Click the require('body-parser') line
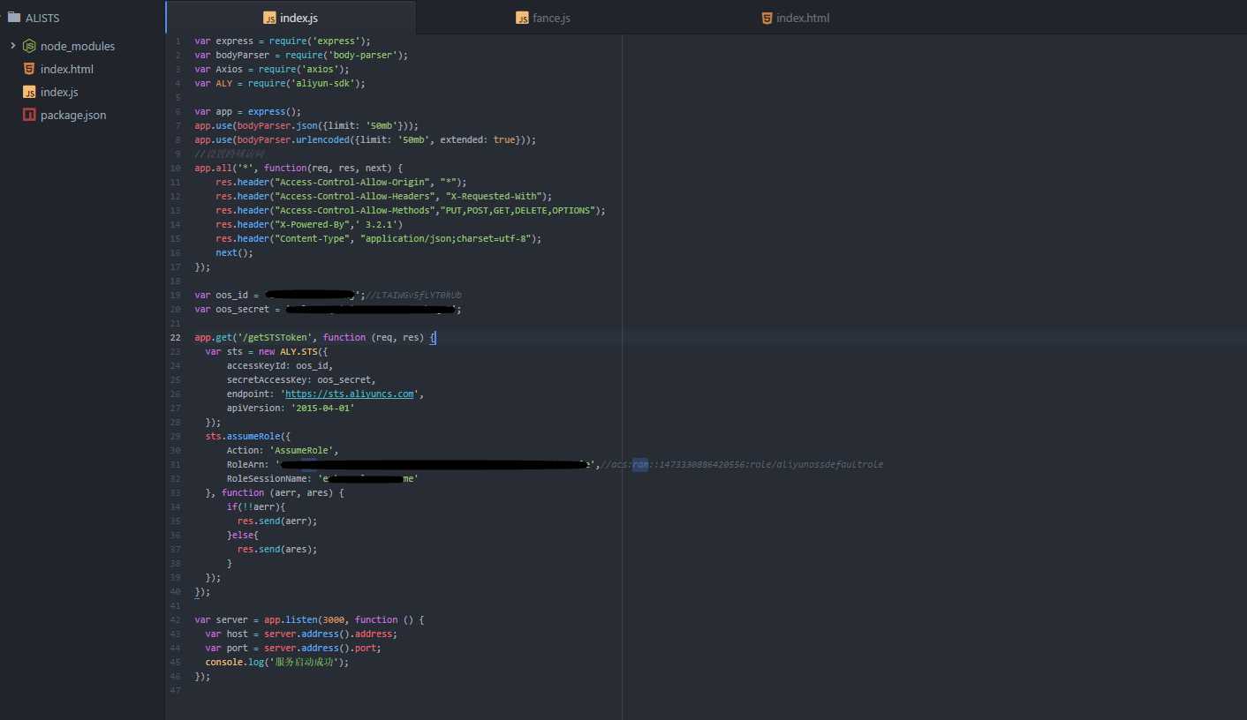Image resolution: width=1247 pixels, height=720 pixels. pos(301,55)
